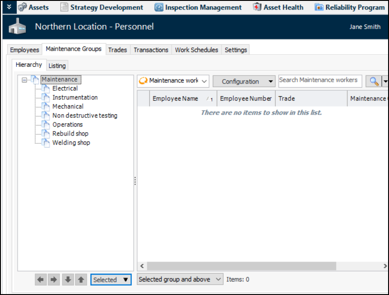Click the Electrical group folder icon
This screenshot has width=389, height=295.
click(x=46, y=89)
